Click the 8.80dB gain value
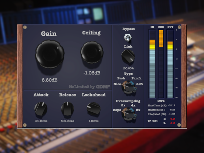This screenshot has height=153, width=204. tap(50, 80)
